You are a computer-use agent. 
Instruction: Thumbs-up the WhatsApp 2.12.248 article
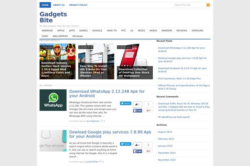pyautogui.click(x=137, y=104)
